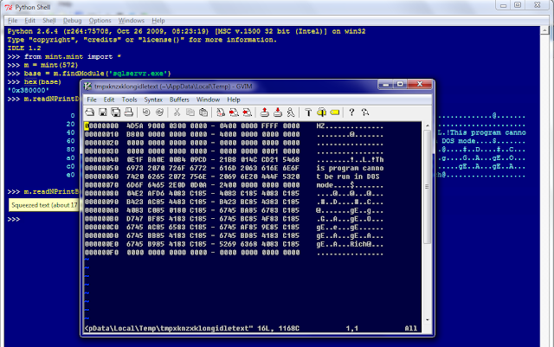
Task: Open the Buffers menu in GVIM
Action: pos(179,100)
